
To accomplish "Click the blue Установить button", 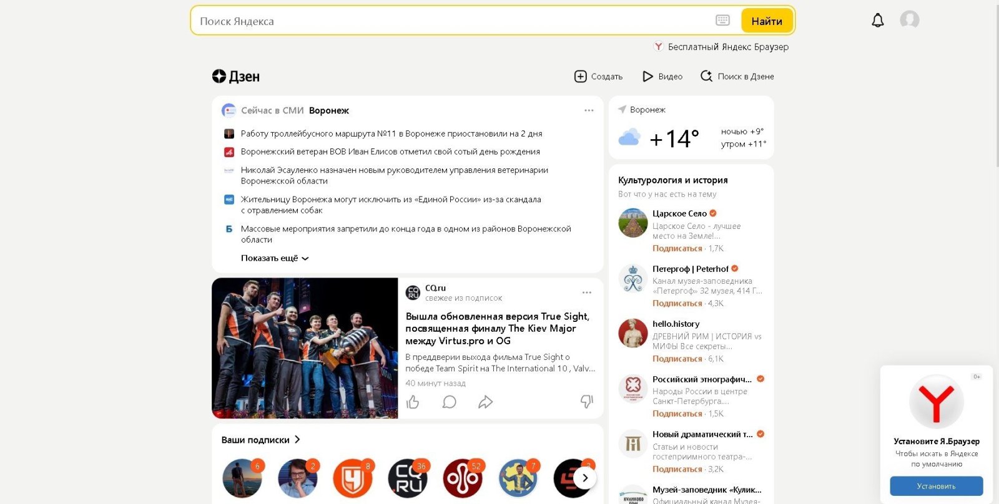I will point(936,486).
